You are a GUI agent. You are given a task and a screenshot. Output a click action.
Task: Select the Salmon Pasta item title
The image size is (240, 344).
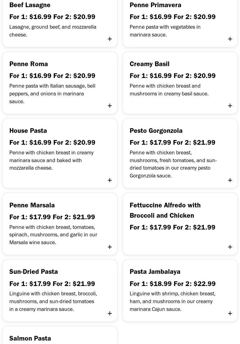pos(30,338)
